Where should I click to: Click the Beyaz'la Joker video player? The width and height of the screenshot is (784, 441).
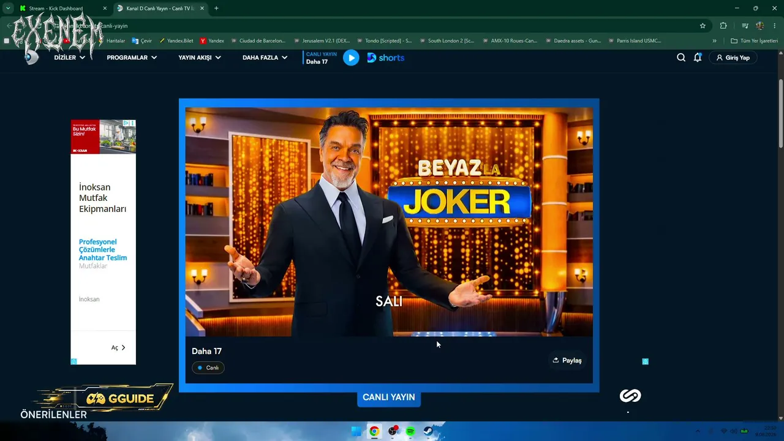389,222
